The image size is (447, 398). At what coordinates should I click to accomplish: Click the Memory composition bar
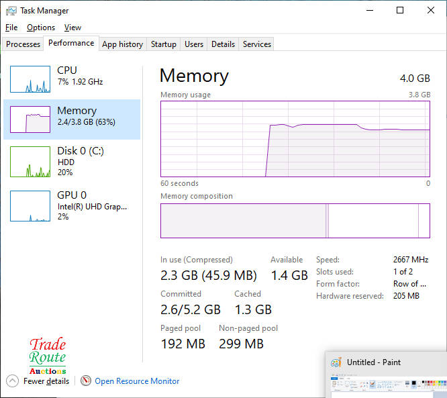(x=295, y=221)
